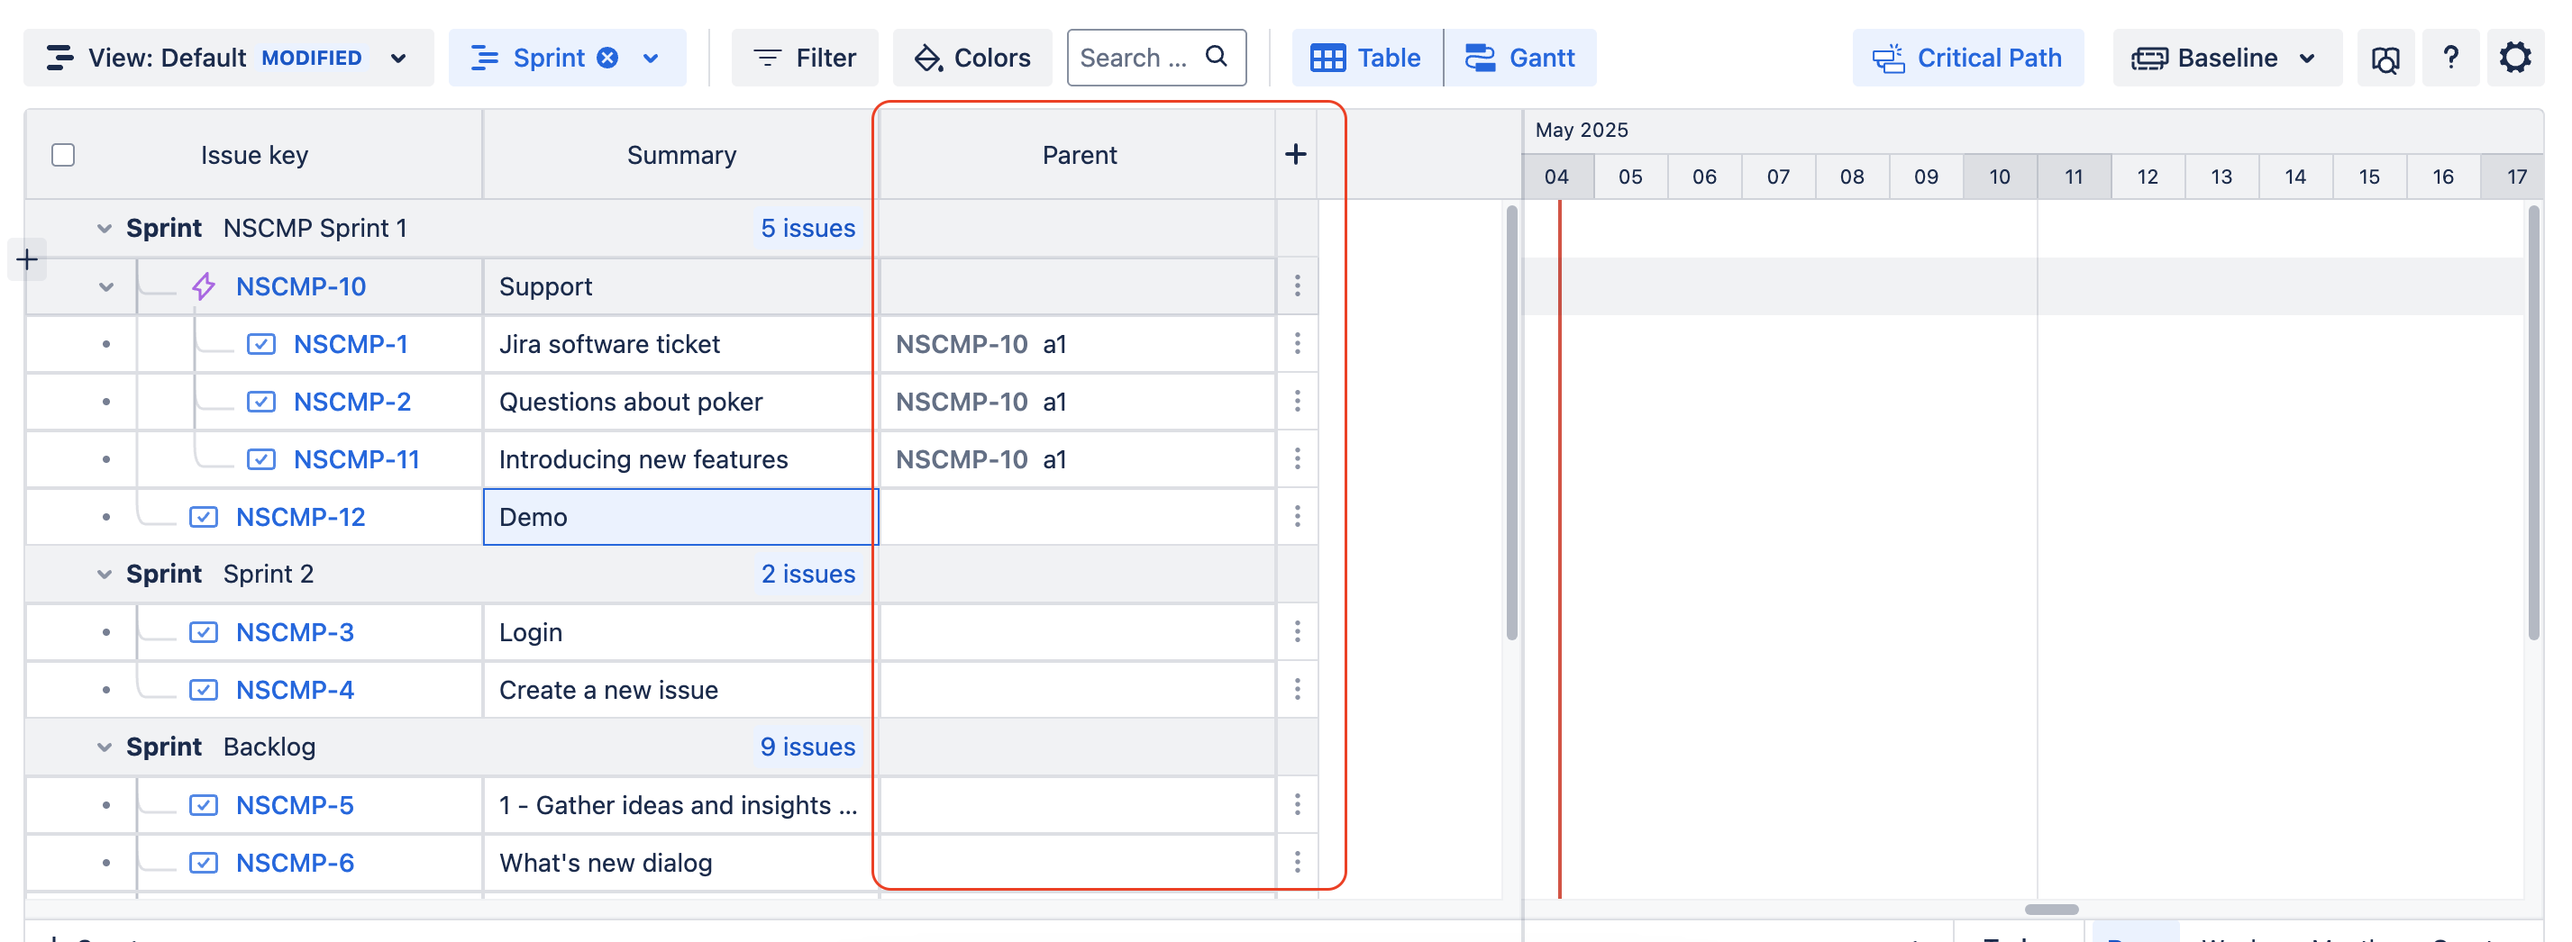Toggle Critical Path highlighting
This screenshot has width=2572, height=942.
[x=1967, y=58]
